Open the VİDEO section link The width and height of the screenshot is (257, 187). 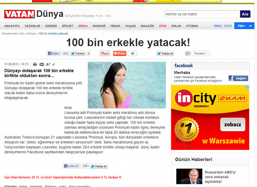pyautogui.click(x=218, y=26)
